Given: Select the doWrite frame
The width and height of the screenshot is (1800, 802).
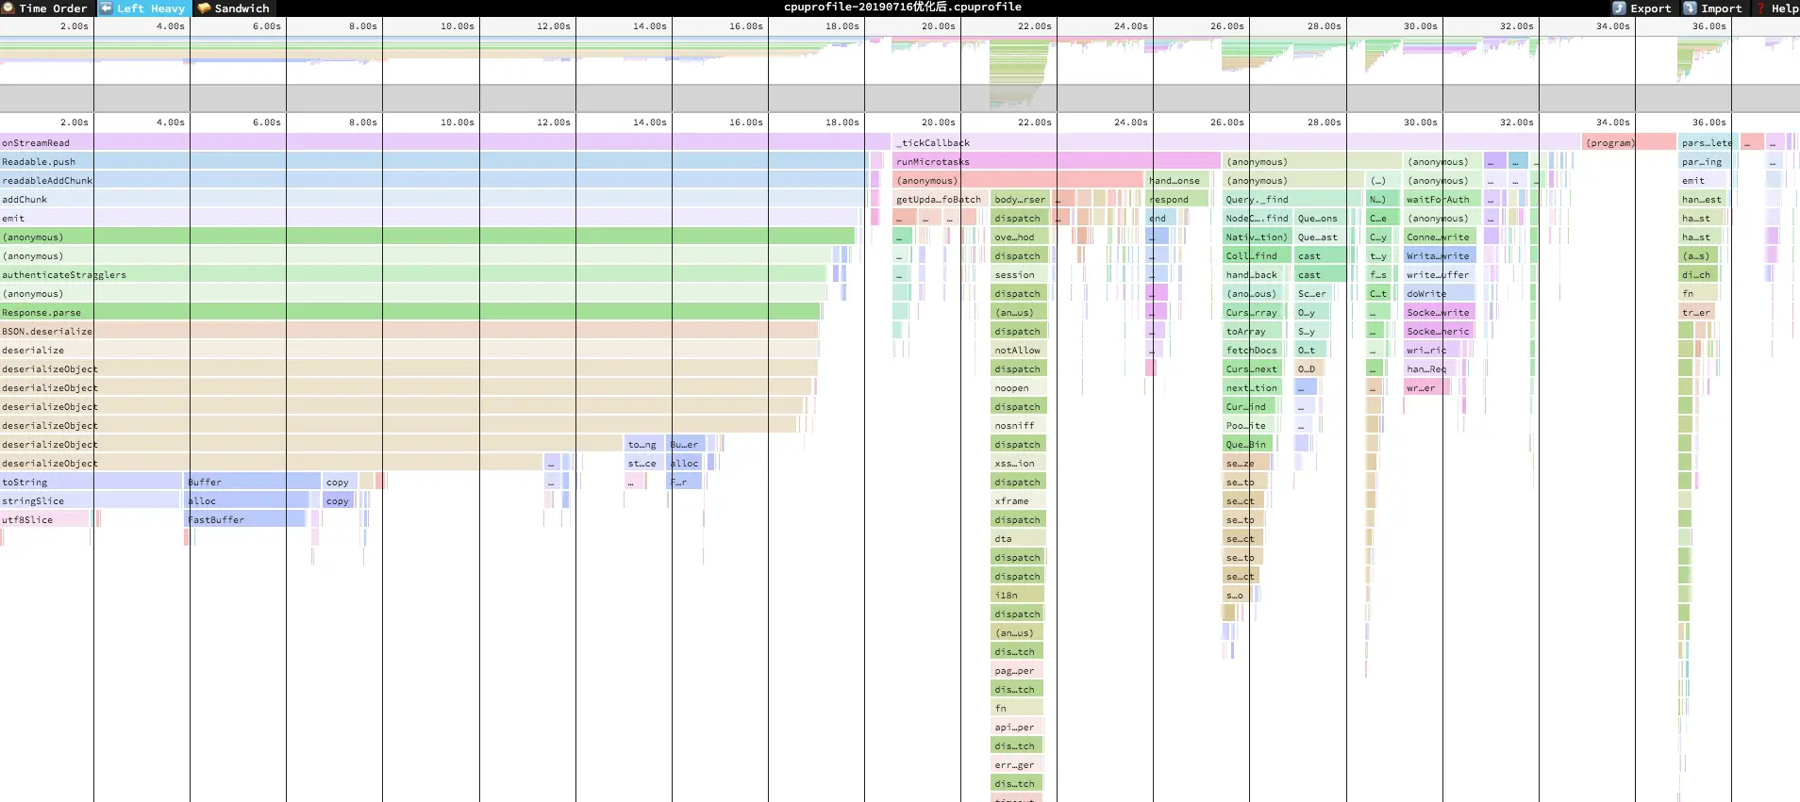Looking at the screenshot, I should point(1440,293).
